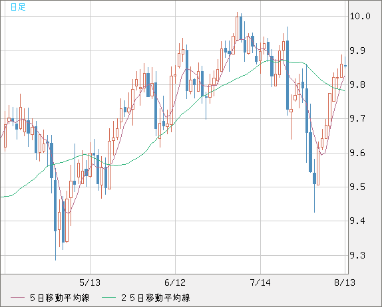Click the green 25-day average legend line
Viewport: 382px width, 307px height.
108,298
